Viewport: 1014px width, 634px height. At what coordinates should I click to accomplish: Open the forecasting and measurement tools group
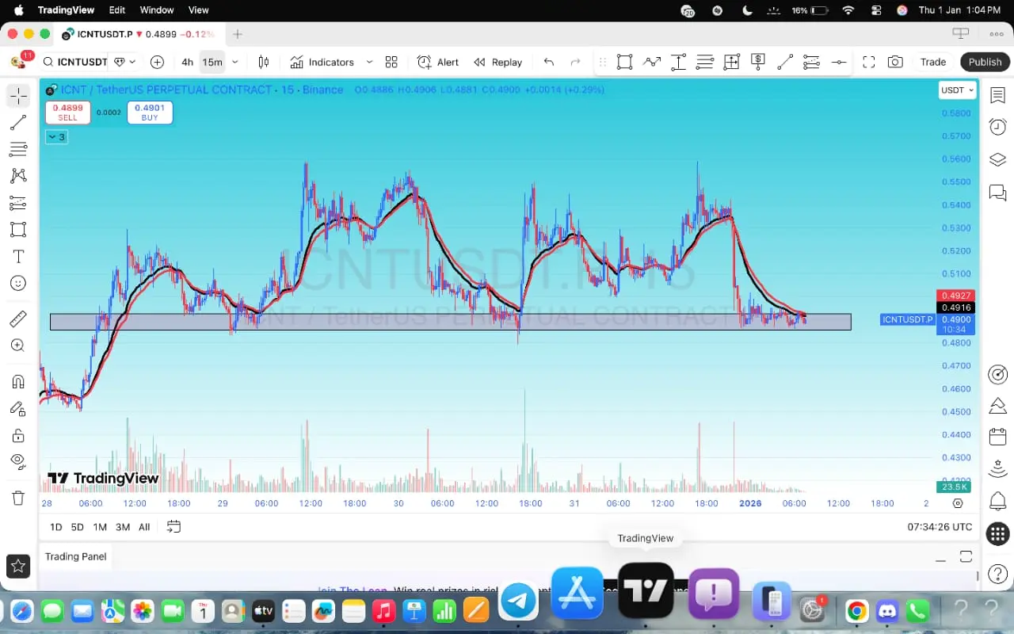tap(18, 203)
